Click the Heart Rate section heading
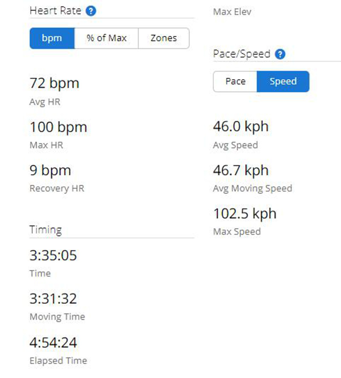Viewport: 341px width, 378px height. click(55, 11)
